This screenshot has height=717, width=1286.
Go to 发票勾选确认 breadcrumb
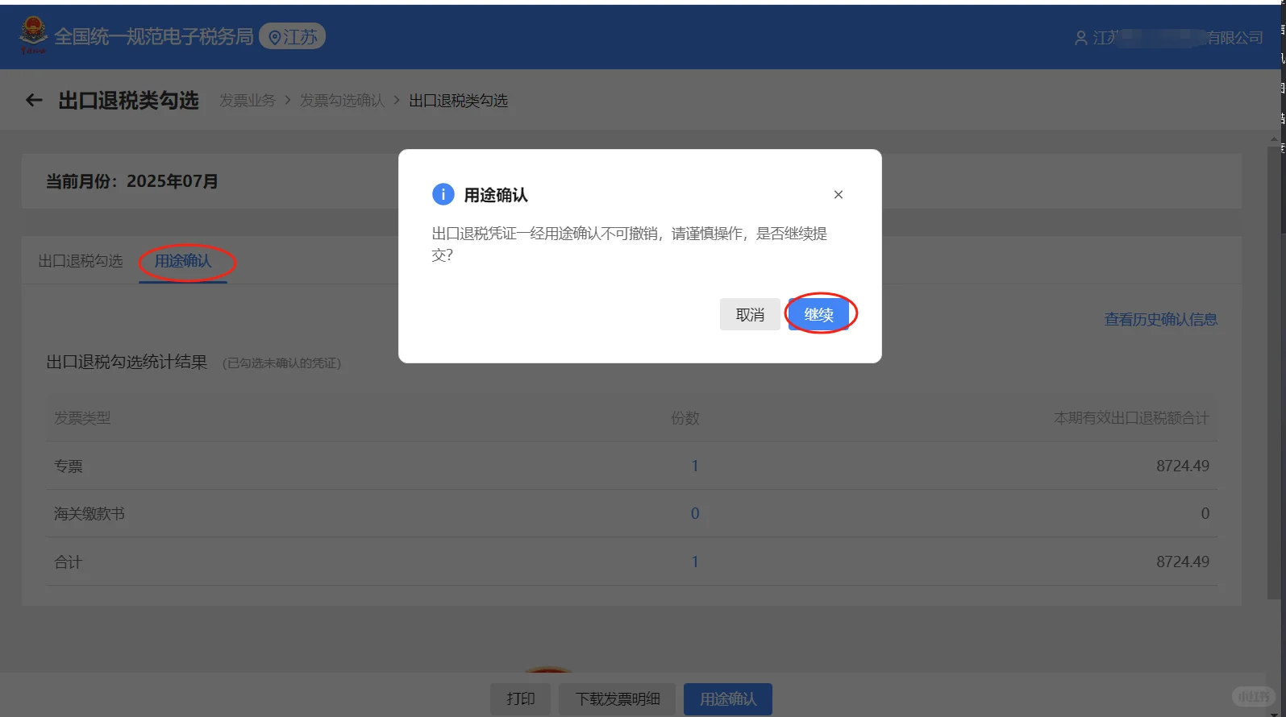click(342, 100)
